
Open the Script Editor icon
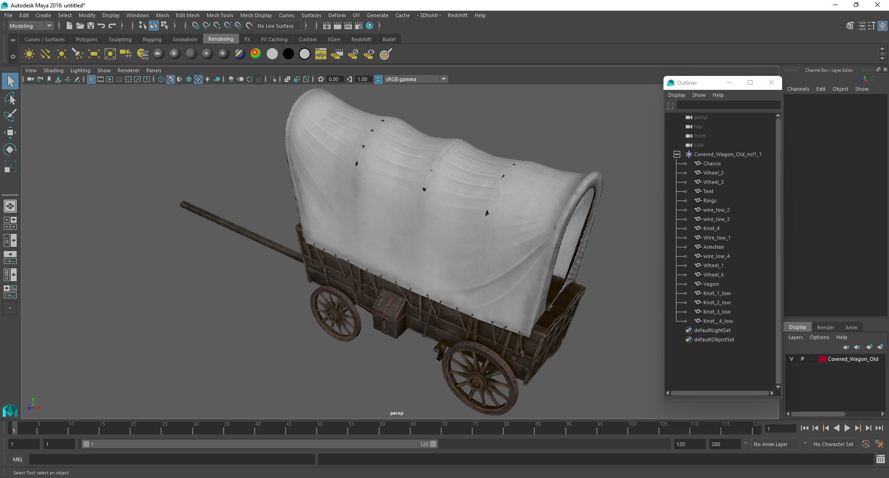880,459
